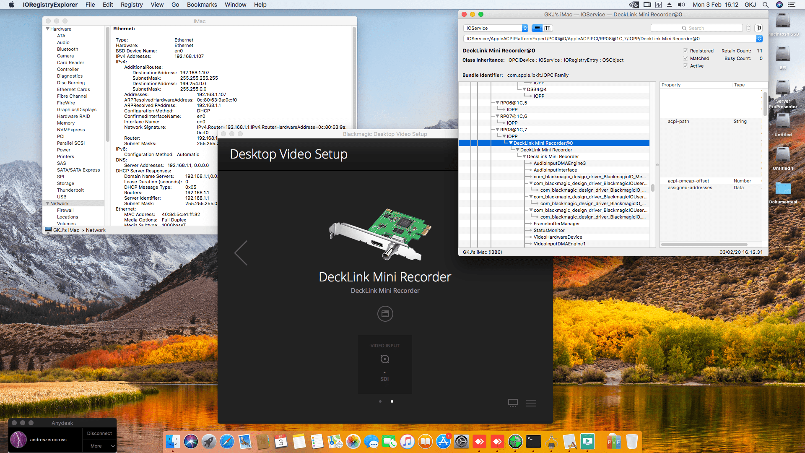The width and height of the screenshot is (805, 453).
Task: Open the Dokumentasi folder on the desktop
Action: pyautogui.click(x=783, y=189)
